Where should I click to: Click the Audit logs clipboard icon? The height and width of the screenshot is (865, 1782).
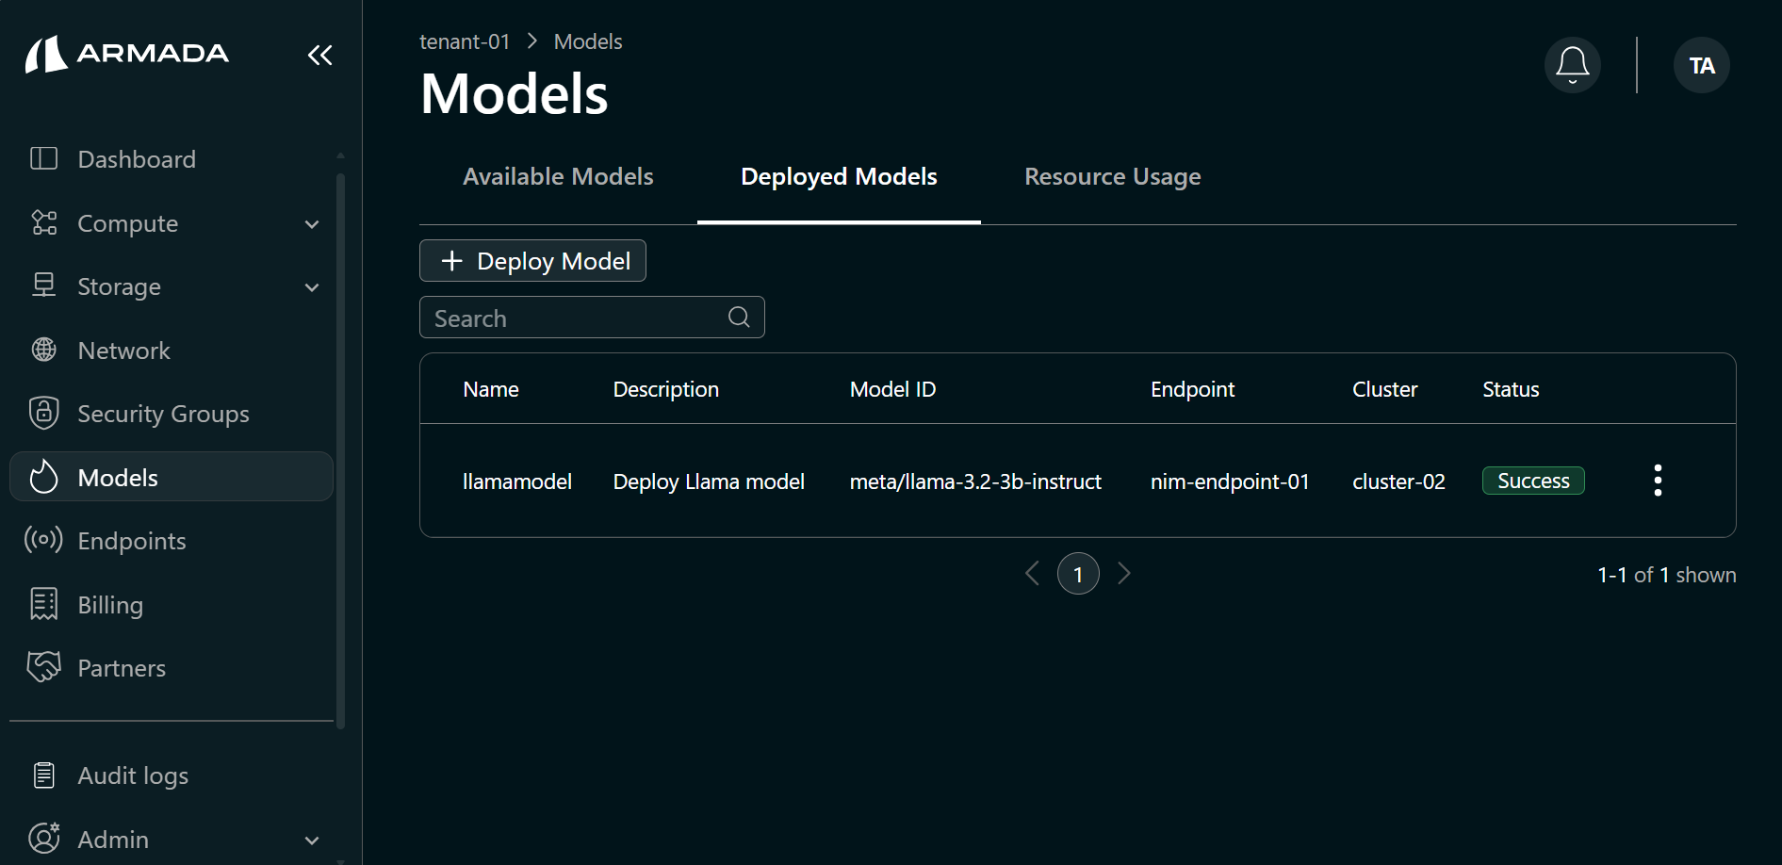44,775
